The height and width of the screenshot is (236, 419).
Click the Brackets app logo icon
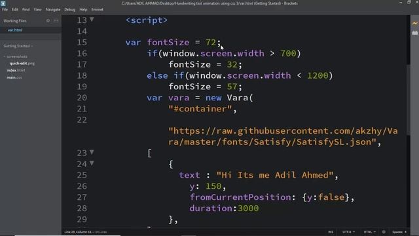click(x=3, y=3)
